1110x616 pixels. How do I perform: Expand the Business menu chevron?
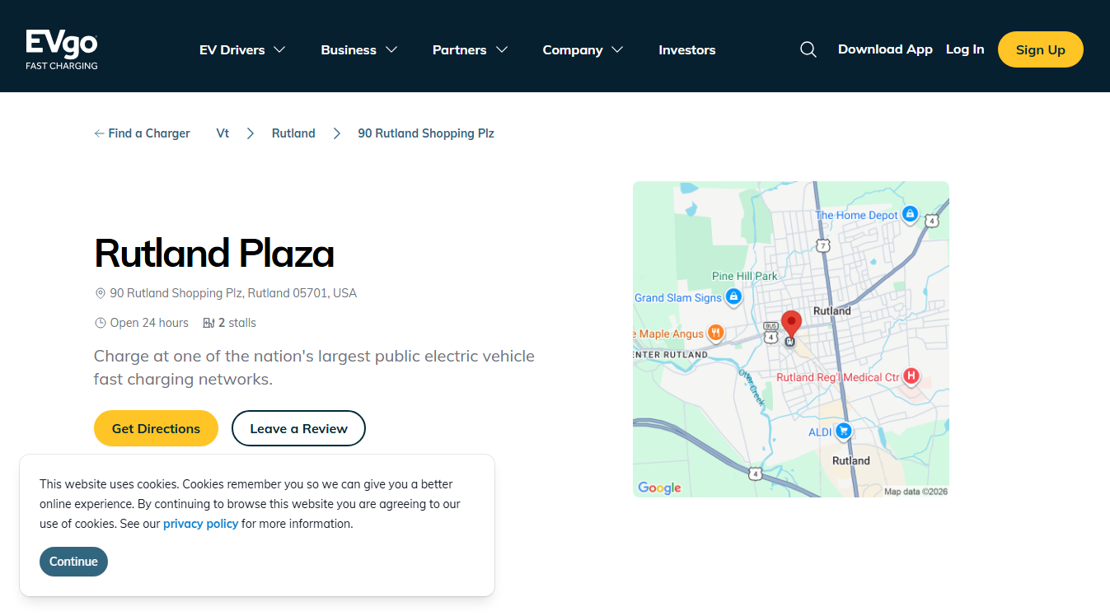[x=391, y=49]
